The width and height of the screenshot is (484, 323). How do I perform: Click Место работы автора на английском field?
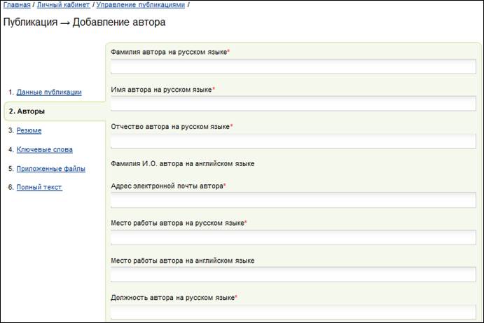click(293, 275)
